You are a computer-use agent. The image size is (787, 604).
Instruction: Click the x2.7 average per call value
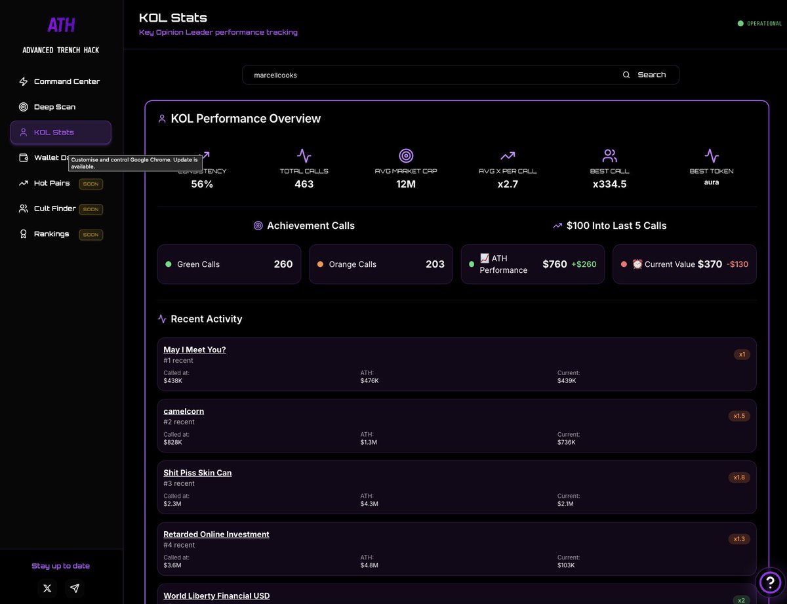508,184
